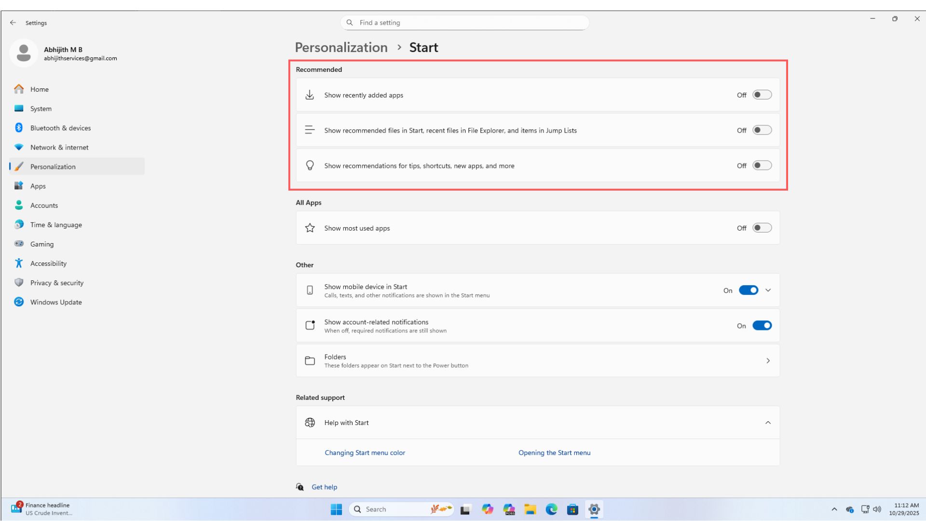The width and height of the screenshot is (926, 521).
Task: Open the Changing Start menu color help link
Action: tap(365, 452)
